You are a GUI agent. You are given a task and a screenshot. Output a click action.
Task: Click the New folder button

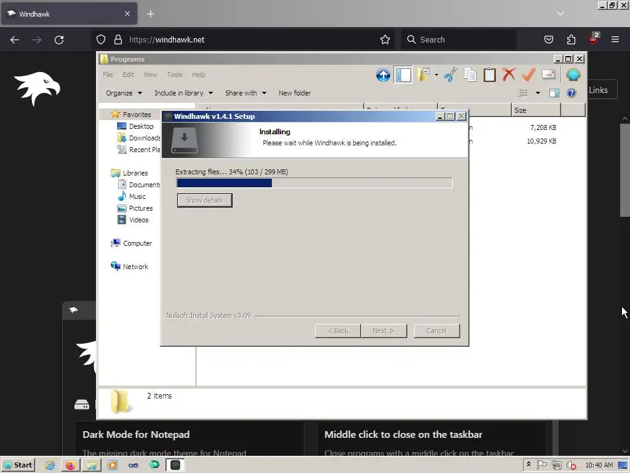295,93
